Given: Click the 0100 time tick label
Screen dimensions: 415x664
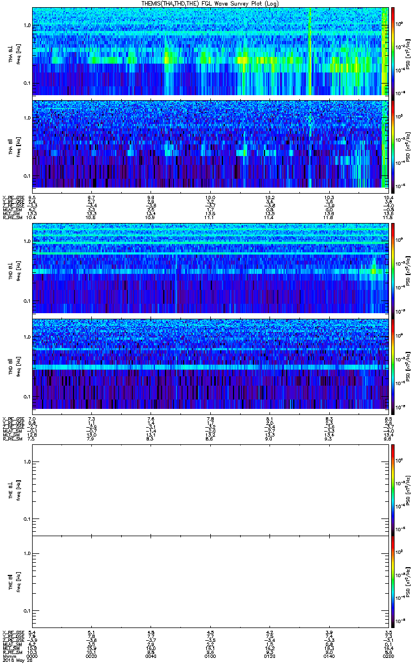Looking at the screenshot, I should [x=210, y=655].
